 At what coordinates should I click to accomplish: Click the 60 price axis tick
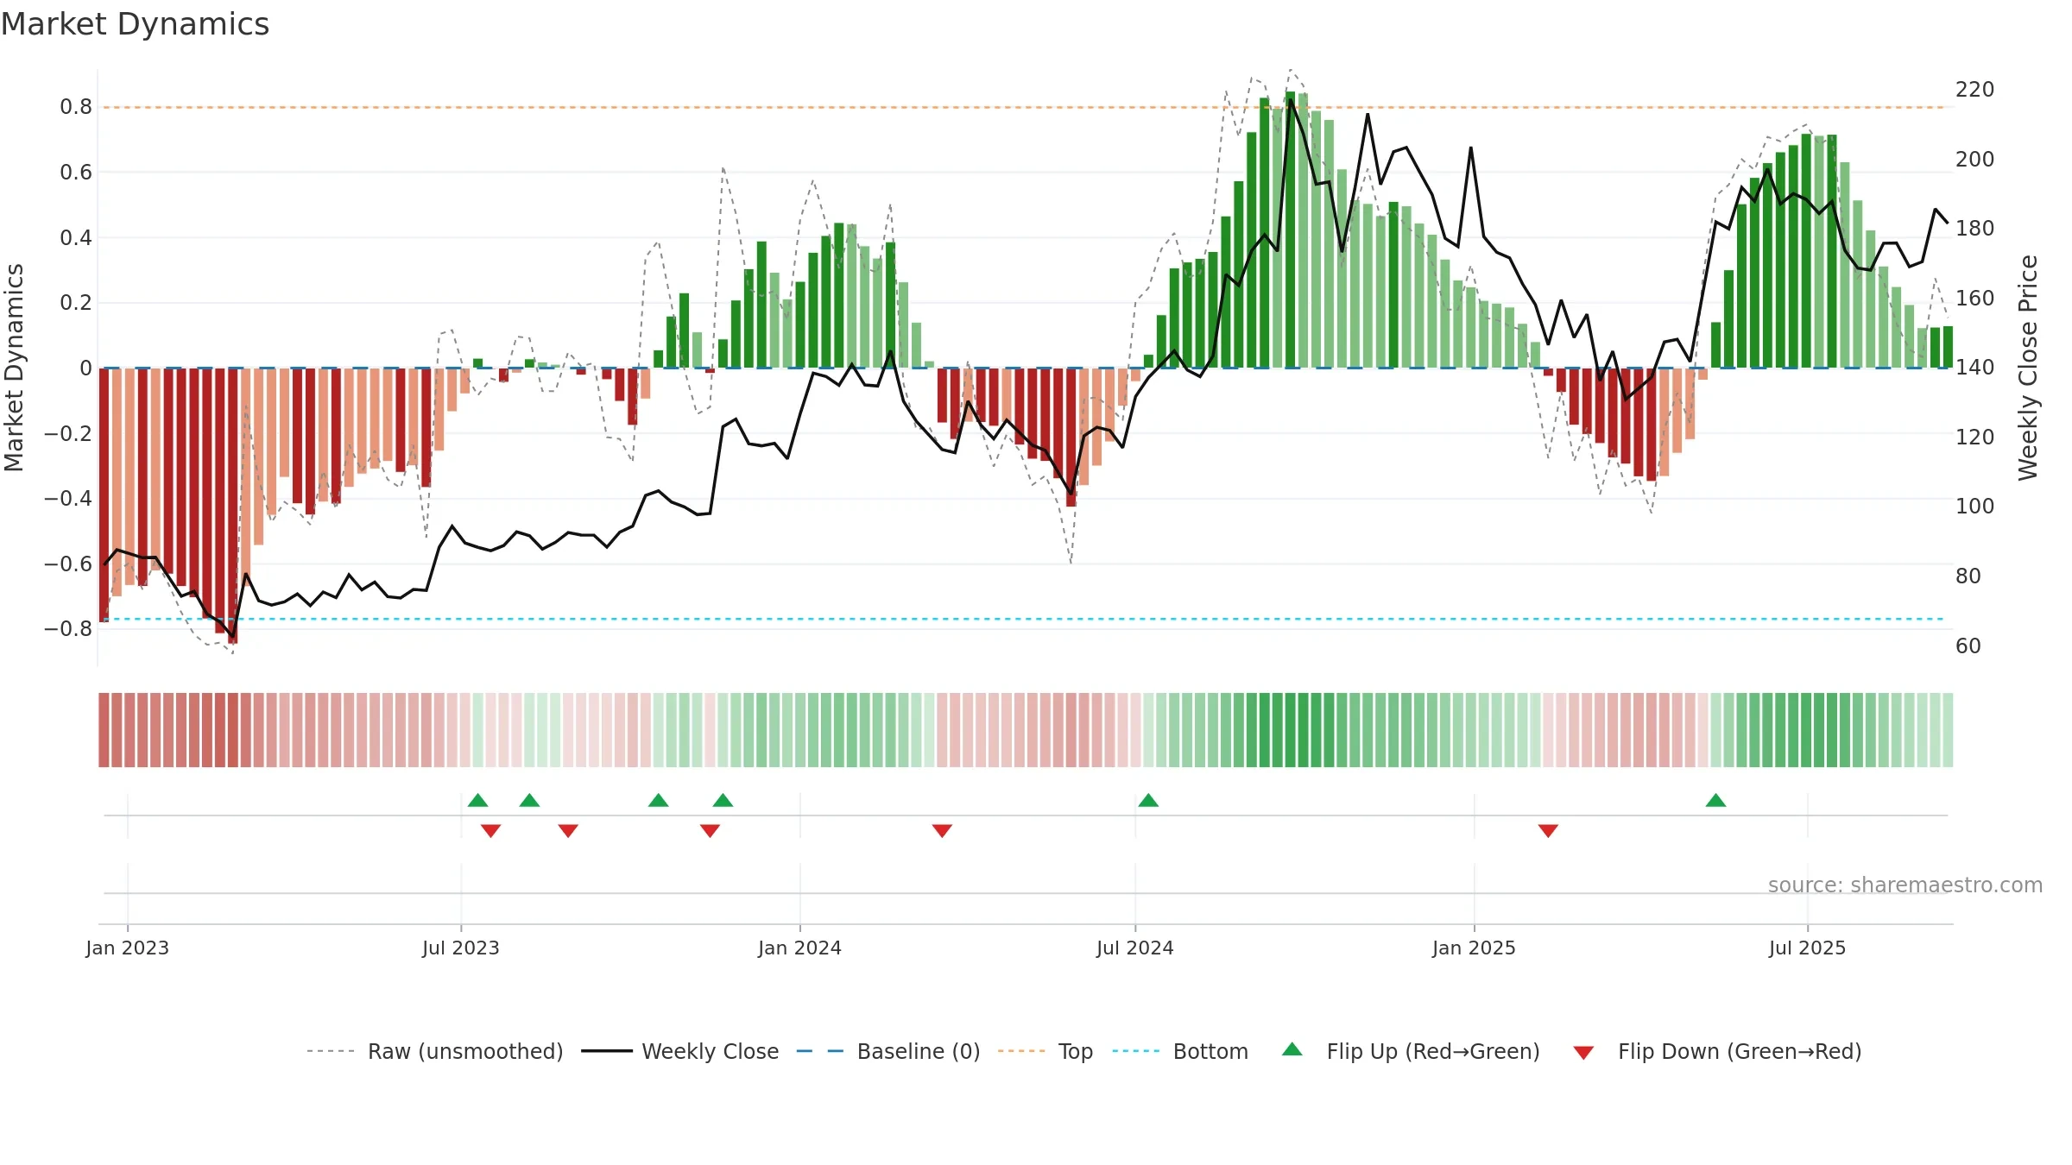click(x=1968, y=645)
